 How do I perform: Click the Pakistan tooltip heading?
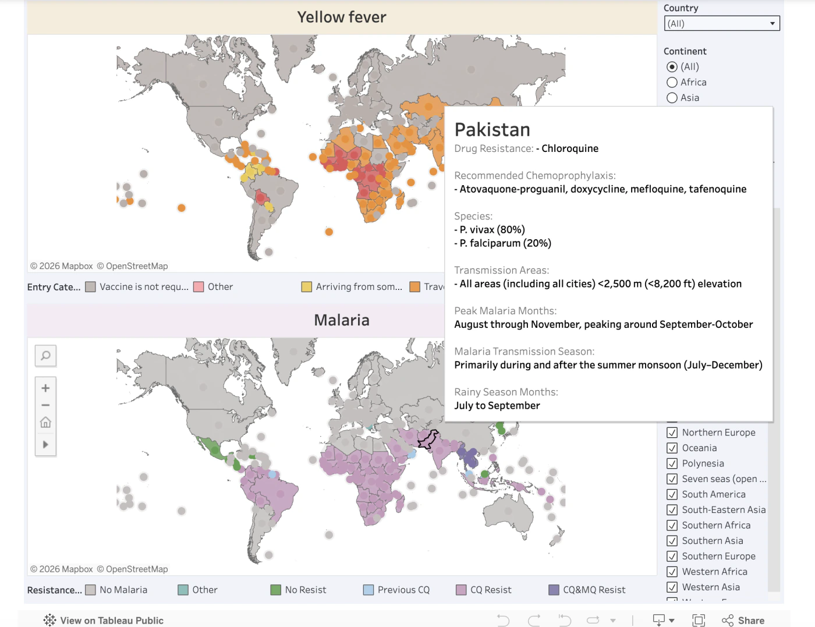[492, 130]
